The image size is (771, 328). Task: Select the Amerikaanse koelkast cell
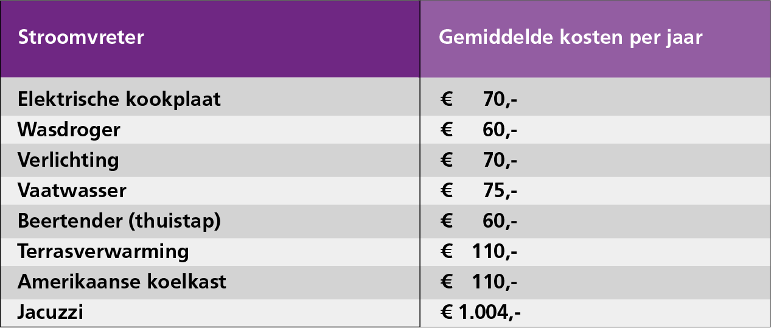click(x=122, y=282)
